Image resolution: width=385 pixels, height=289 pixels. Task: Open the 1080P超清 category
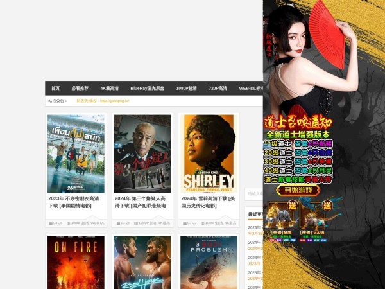pos(186,88)
